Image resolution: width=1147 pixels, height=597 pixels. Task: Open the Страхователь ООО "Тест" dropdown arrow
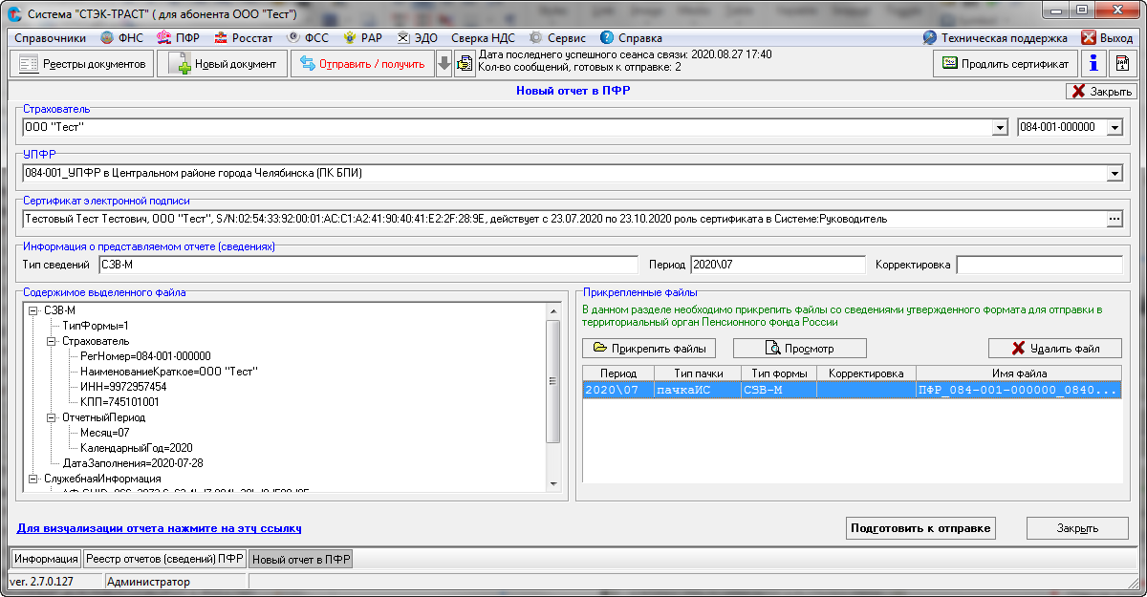(1001, 127)
